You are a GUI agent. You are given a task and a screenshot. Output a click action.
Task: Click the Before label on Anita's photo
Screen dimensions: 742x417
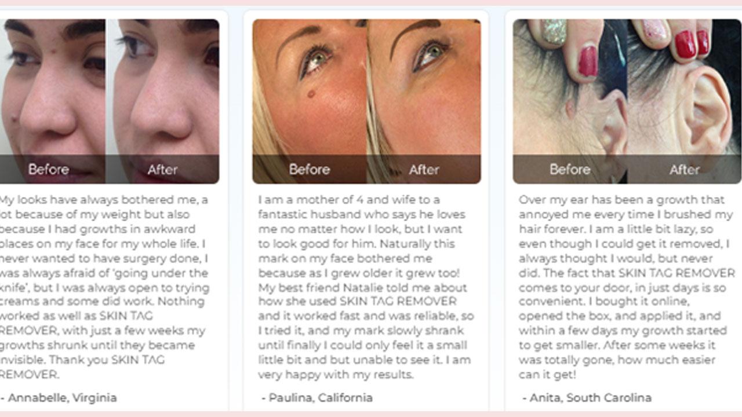coord(570,170)
